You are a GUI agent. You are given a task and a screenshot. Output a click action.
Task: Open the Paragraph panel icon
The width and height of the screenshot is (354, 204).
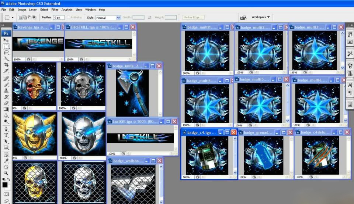coord(350,93)
